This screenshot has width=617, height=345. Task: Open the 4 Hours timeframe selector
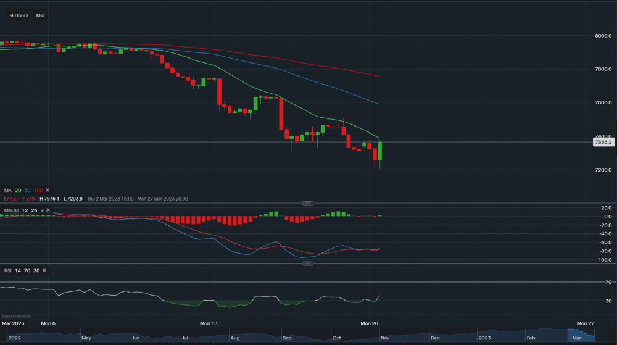point(20,15)
